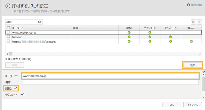Click the table's left scroll arrow
The height and width of the screenshot is (110, 205).
point(7,54)
